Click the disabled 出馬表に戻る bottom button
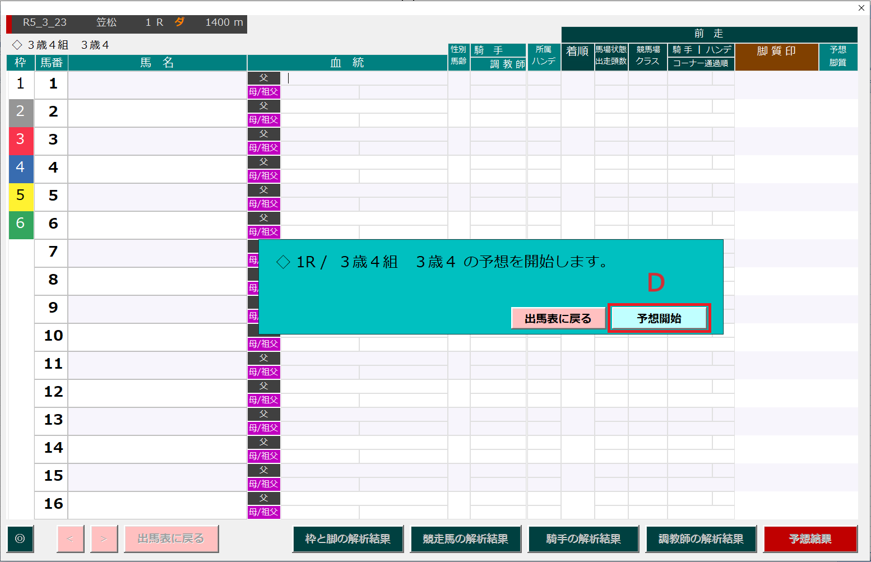Screen dimensions: 871x562 click(171, 538)
